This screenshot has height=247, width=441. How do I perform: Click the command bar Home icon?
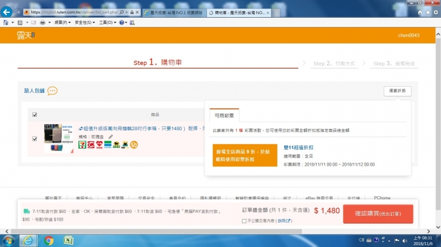pos(6,23)
